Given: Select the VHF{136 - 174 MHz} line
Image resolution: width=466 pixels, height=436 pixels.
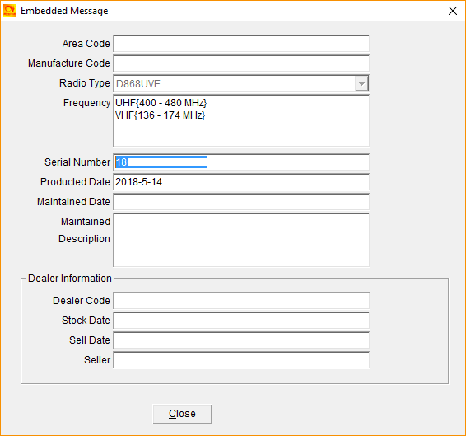Looking at the screenshot, I should (160, 115).
